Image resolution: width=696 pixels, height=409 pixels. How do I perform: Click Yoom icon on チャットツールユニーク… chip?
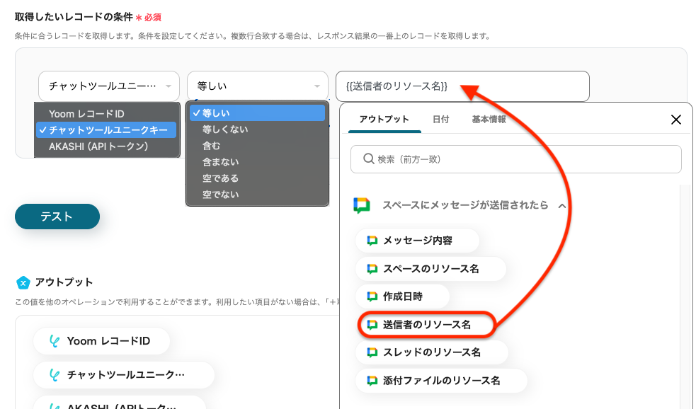[55, 375]
